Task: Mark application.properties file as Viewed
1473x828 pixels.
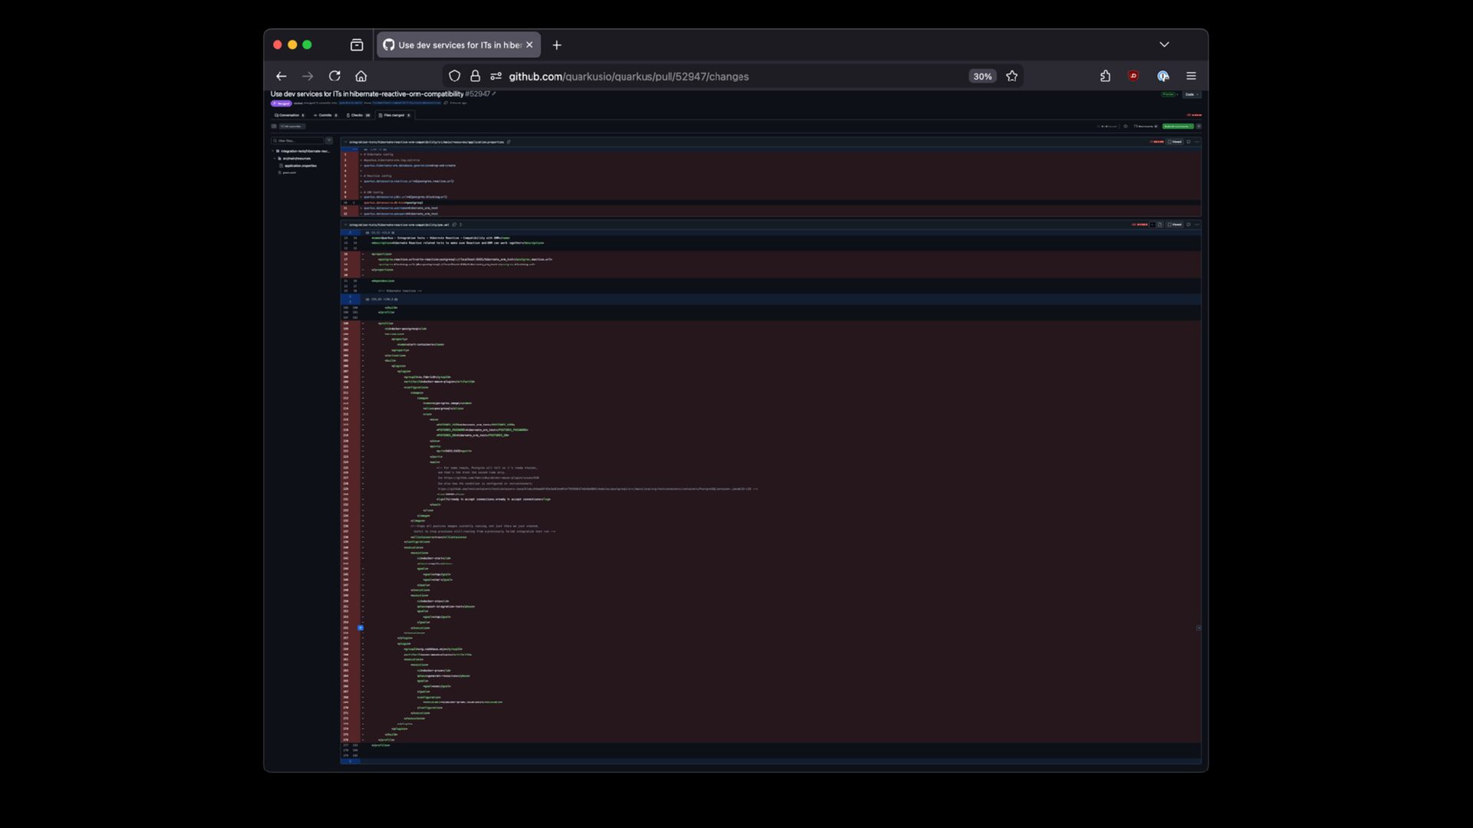Action: (1175, 142)
